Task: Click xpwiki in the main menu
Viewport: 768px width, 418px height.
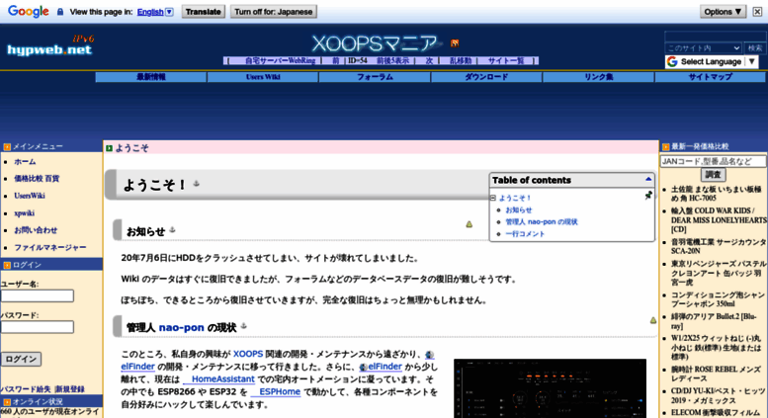Action: click(x=24, y=212)
